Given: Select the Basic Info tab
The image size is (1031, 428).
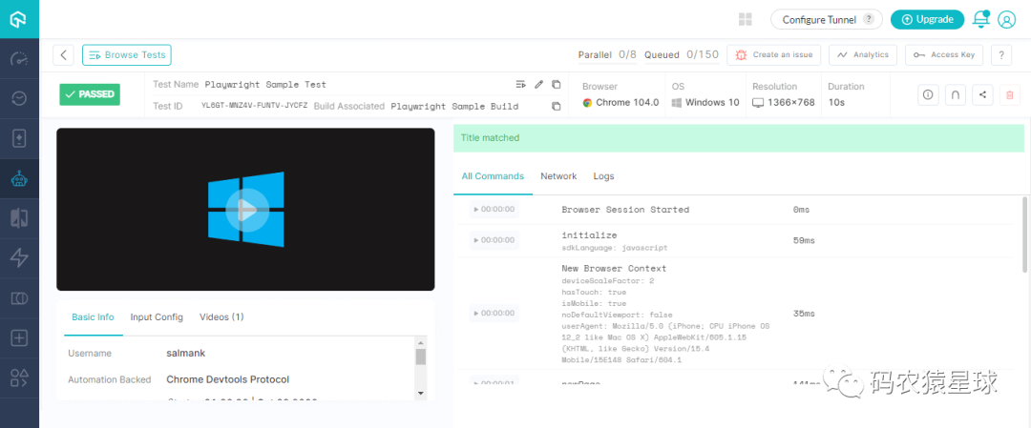Looking at the screenshot, I should 93,317.
